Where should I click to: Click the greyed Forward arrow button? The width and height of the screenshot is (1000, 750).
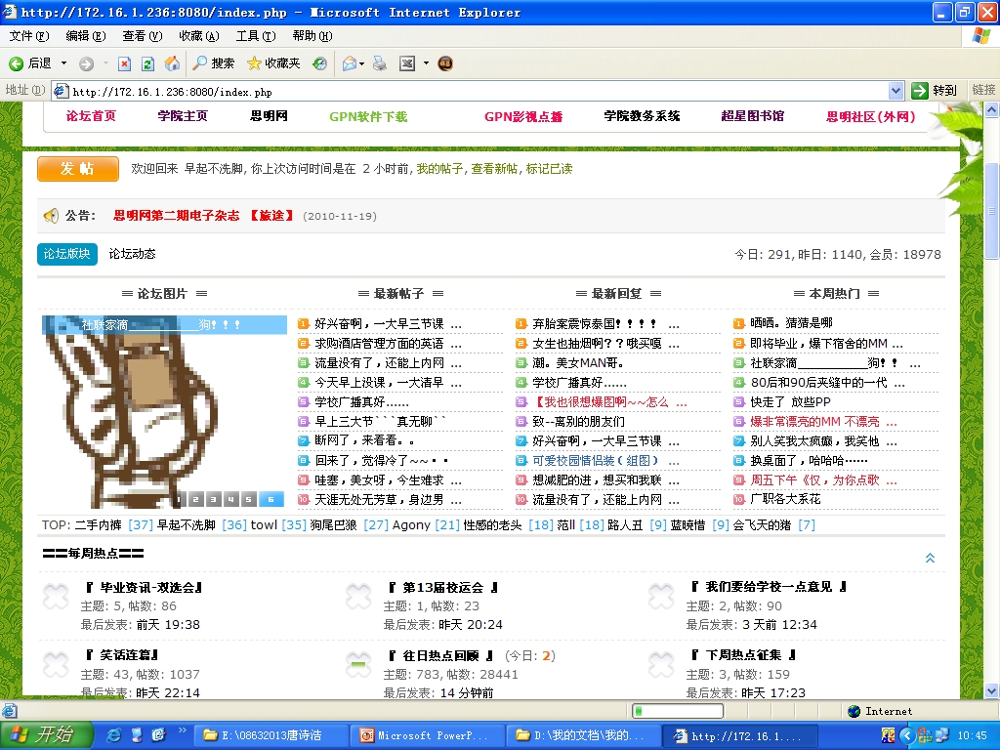tap(86, 63)
